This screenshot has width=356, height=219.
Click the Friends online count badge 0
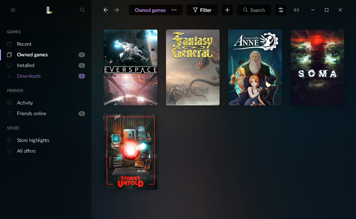click(82, 114)
